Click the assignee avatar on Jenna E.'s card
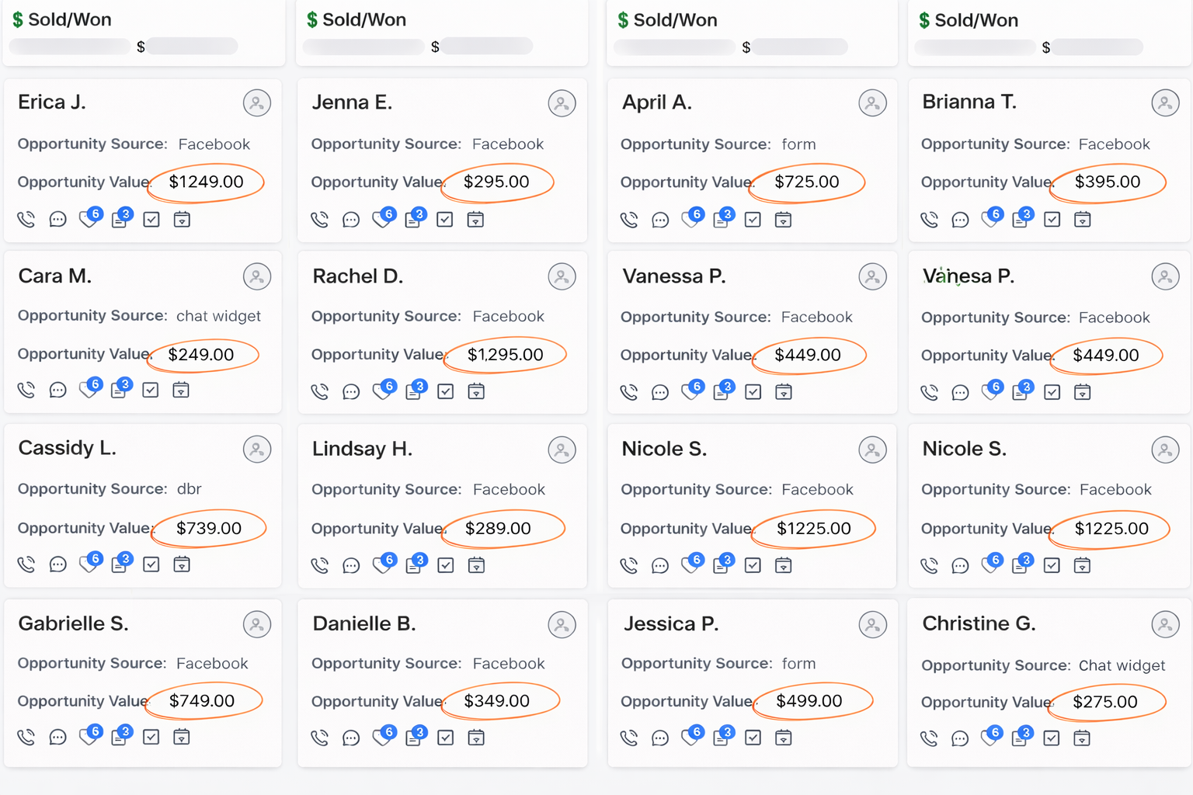Image resolution: width=1193 pixels, height=795 pixels. point(562,103)
